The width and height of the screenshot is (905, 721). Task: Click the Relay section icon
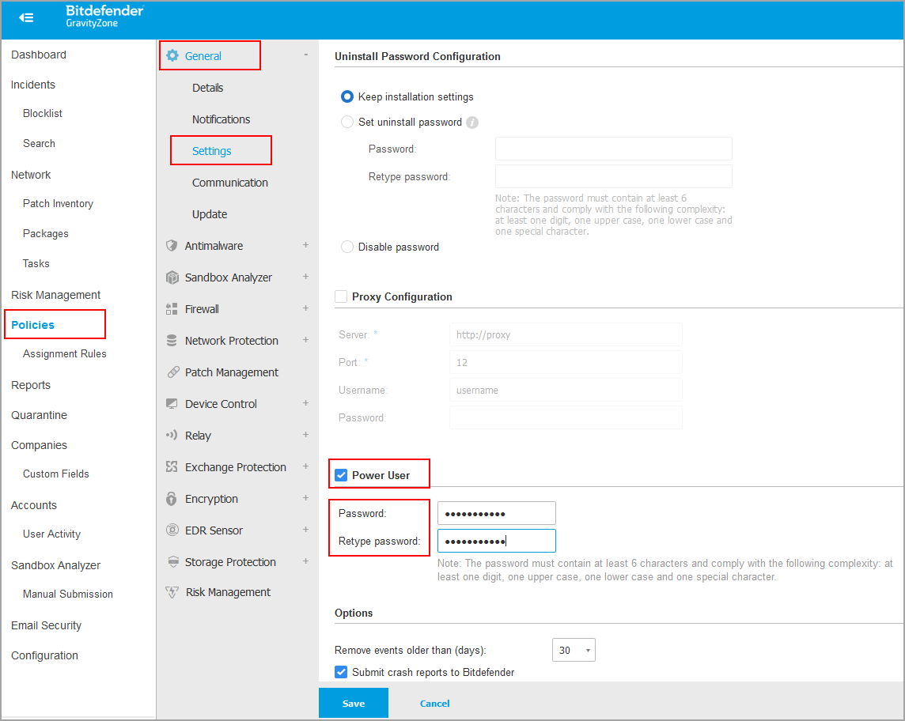tap(172, 435)
